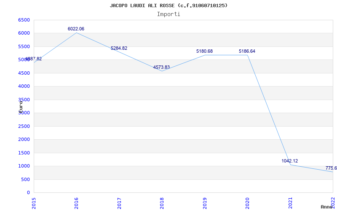Click the Euro y-axis title

click(x=21, y=105)
